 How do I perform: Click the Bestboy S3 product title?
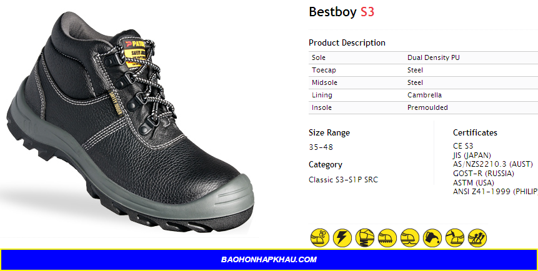(x=341, y=12)
